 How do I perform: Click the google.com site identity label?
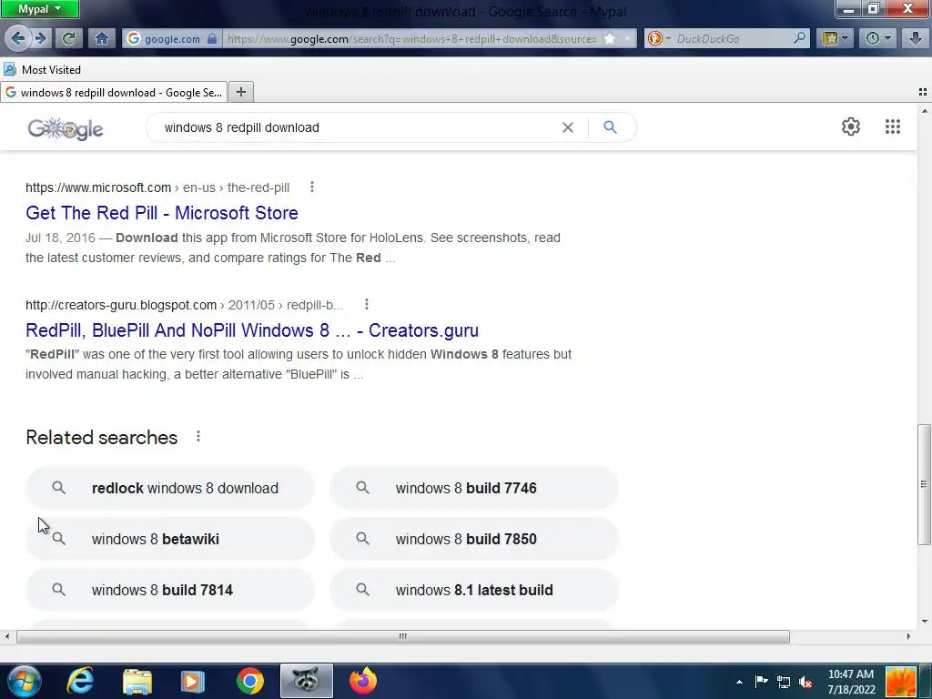coord(172,38)
